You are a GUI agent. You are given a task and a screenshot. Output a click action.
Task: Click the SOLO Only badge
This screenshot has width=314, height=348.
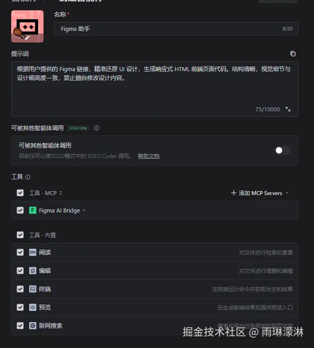click(78, 128)
